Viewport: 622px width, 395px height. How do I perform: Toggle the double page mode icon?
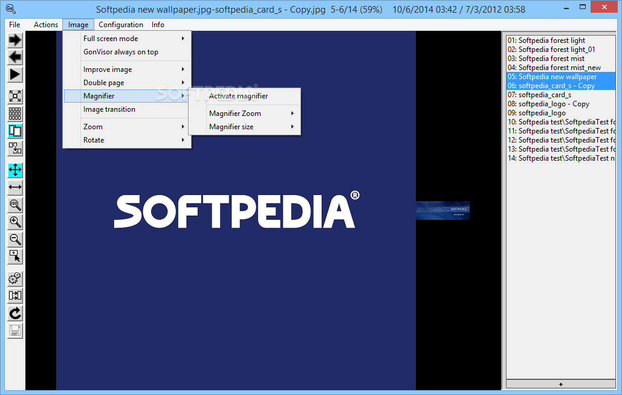[15, 131]
